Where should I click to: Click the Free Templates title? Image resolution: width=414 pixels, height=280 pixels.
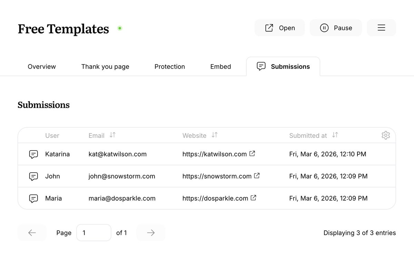[63, 29]
